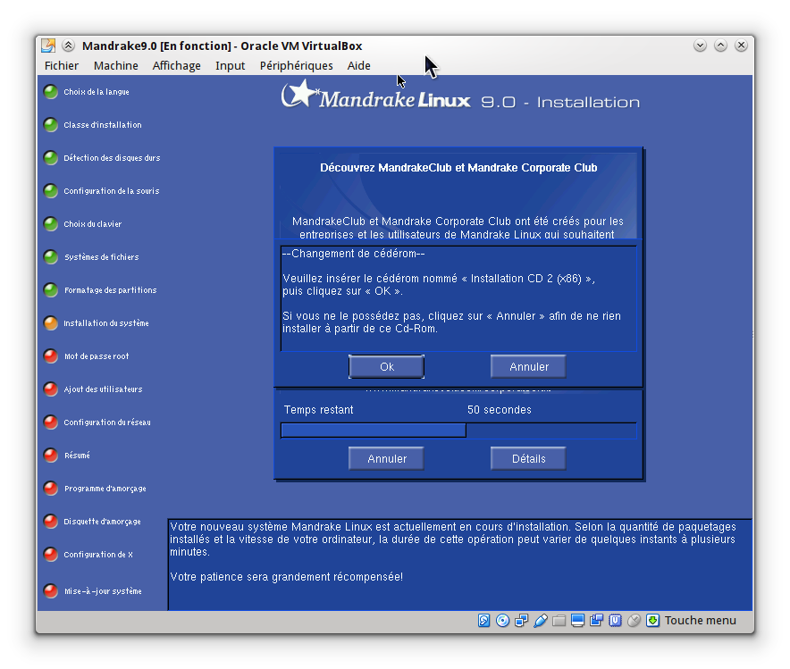
Task: Open the optical disc drive status icon
Action: [x=502, y=621]
